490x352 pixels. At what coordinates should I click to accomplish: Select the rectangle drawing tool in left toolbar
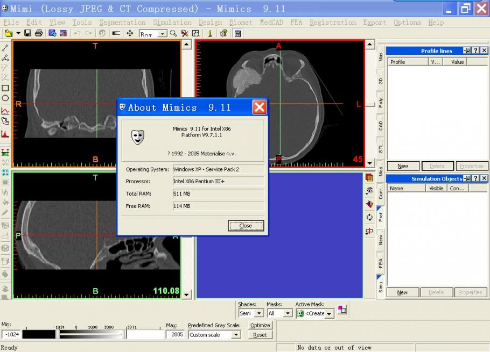coord(5,88)
